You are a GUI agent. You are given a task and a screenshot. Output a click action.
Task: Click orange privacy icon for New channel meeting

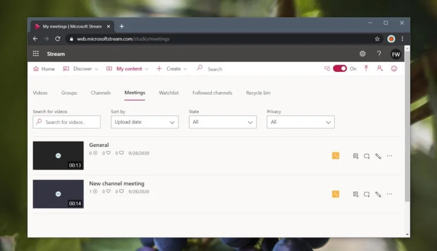tap(335, 194)
